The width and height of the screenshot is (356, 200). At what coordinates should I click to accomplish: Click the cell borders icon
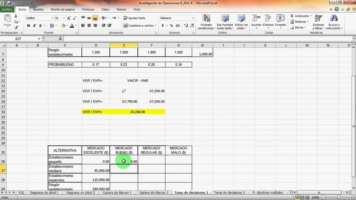pyautogui.click(x=52, y=26)
